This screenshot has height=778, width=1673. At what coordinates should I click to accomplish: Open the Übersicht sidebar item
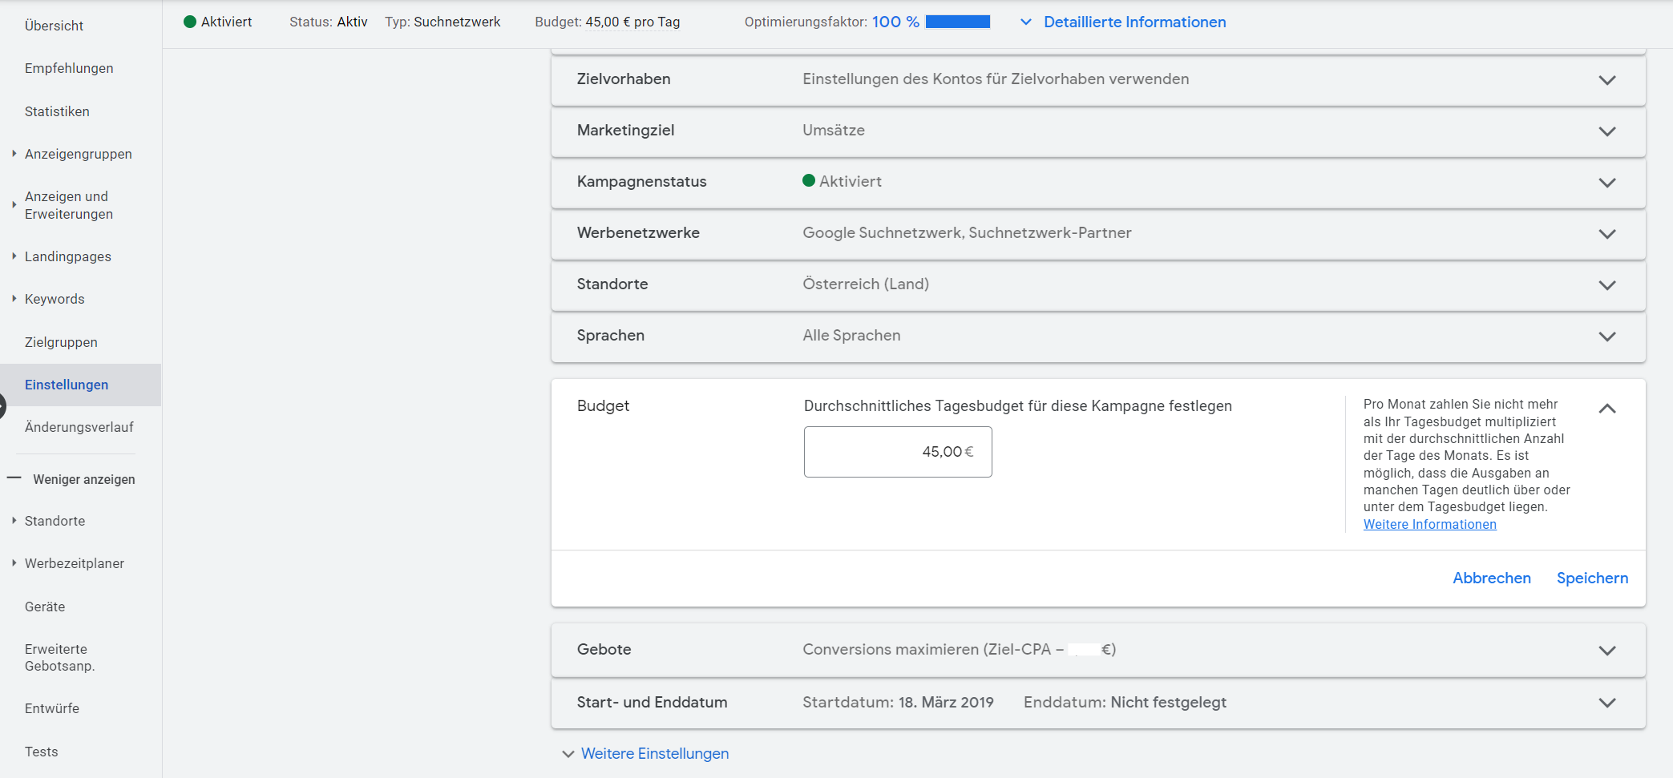(x=54, y=26)
